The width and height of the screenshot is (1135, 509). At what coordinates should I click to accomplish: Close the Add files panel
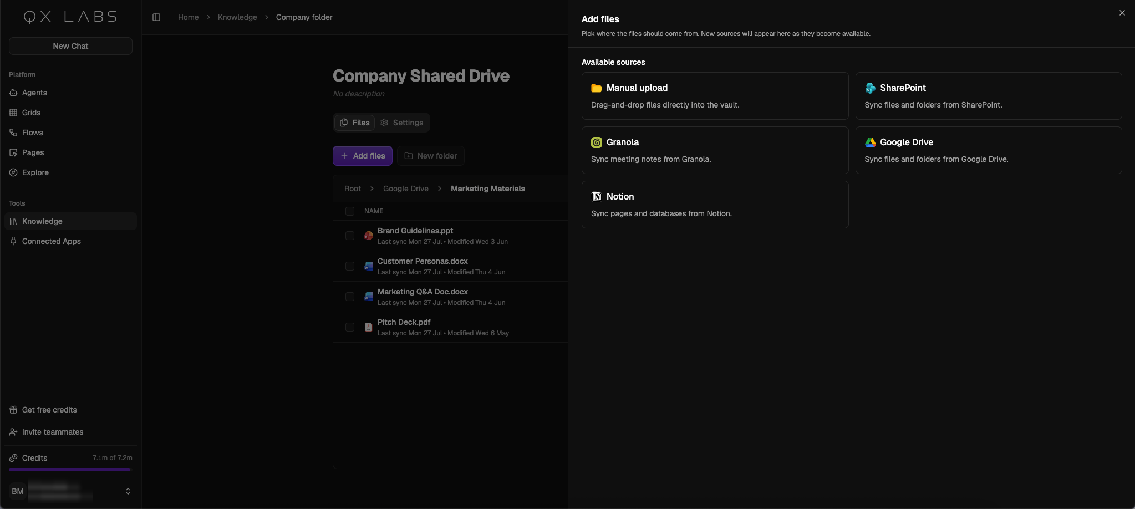pyautogui.click(x=1122, y=13)
